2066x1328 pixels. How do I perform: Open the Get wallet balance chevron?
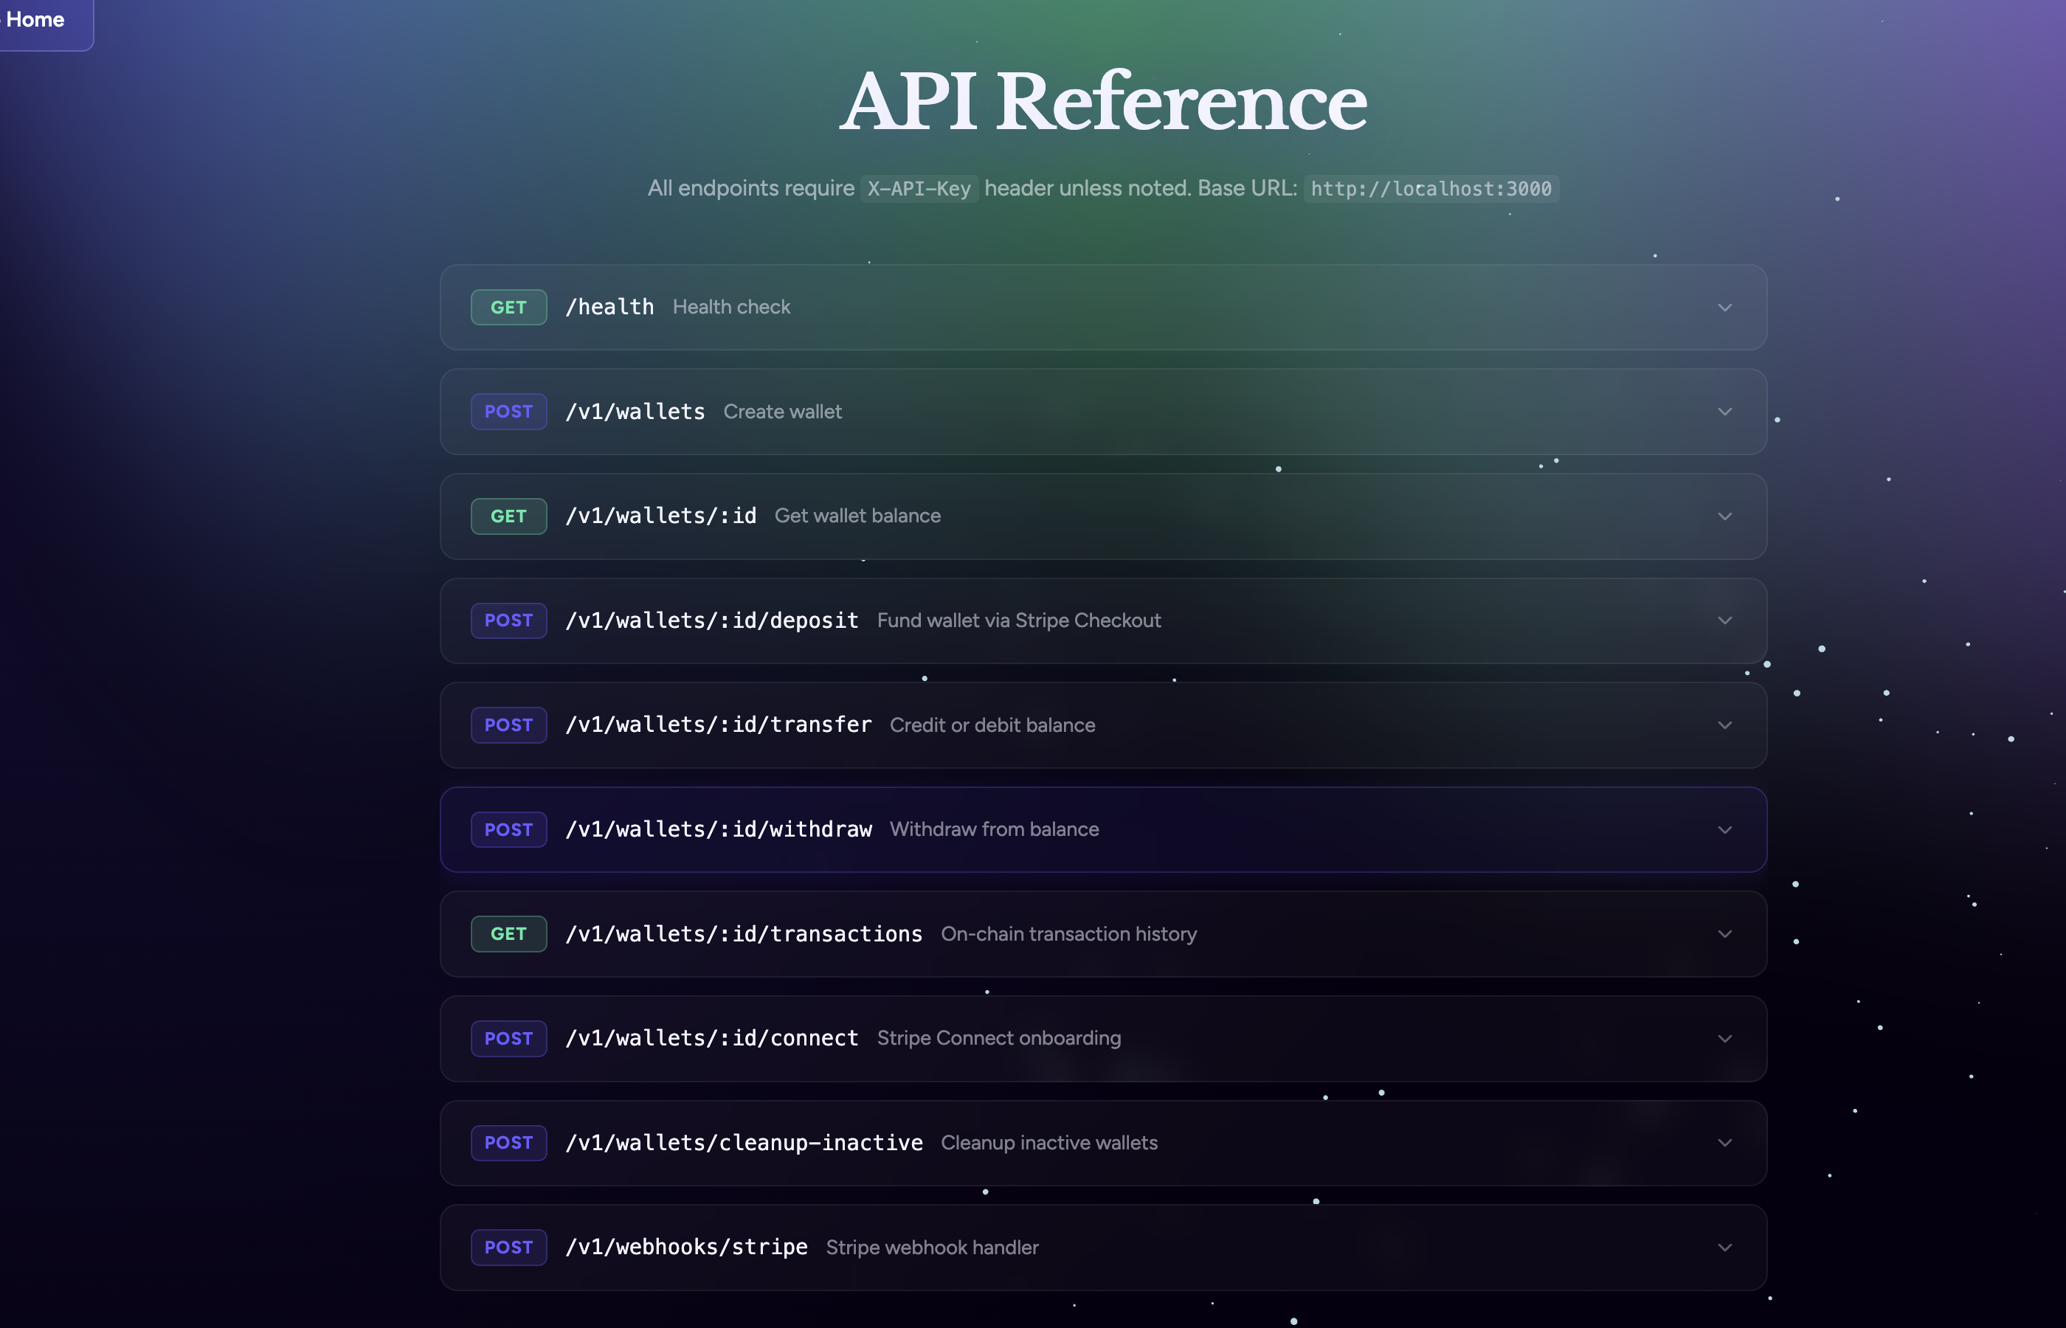(x=1724, y=516)
